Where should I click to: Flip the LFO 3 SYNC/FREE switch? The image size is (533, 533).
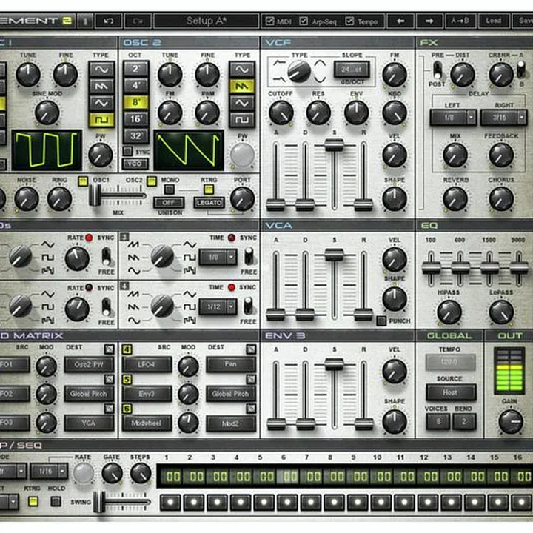(x=249, y=256)
